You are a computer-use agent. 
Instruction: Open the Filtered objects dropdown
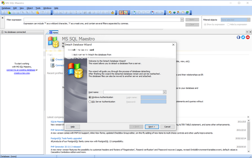coord(249,20)
